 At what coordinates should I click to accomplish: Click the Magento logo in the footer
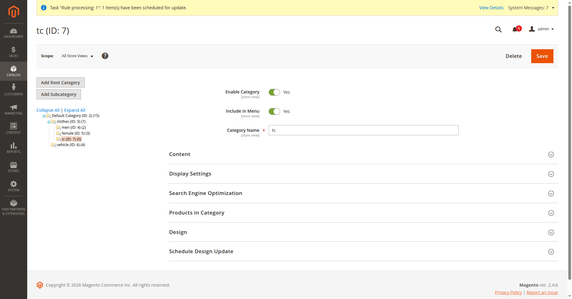click(x=40, y=285)
